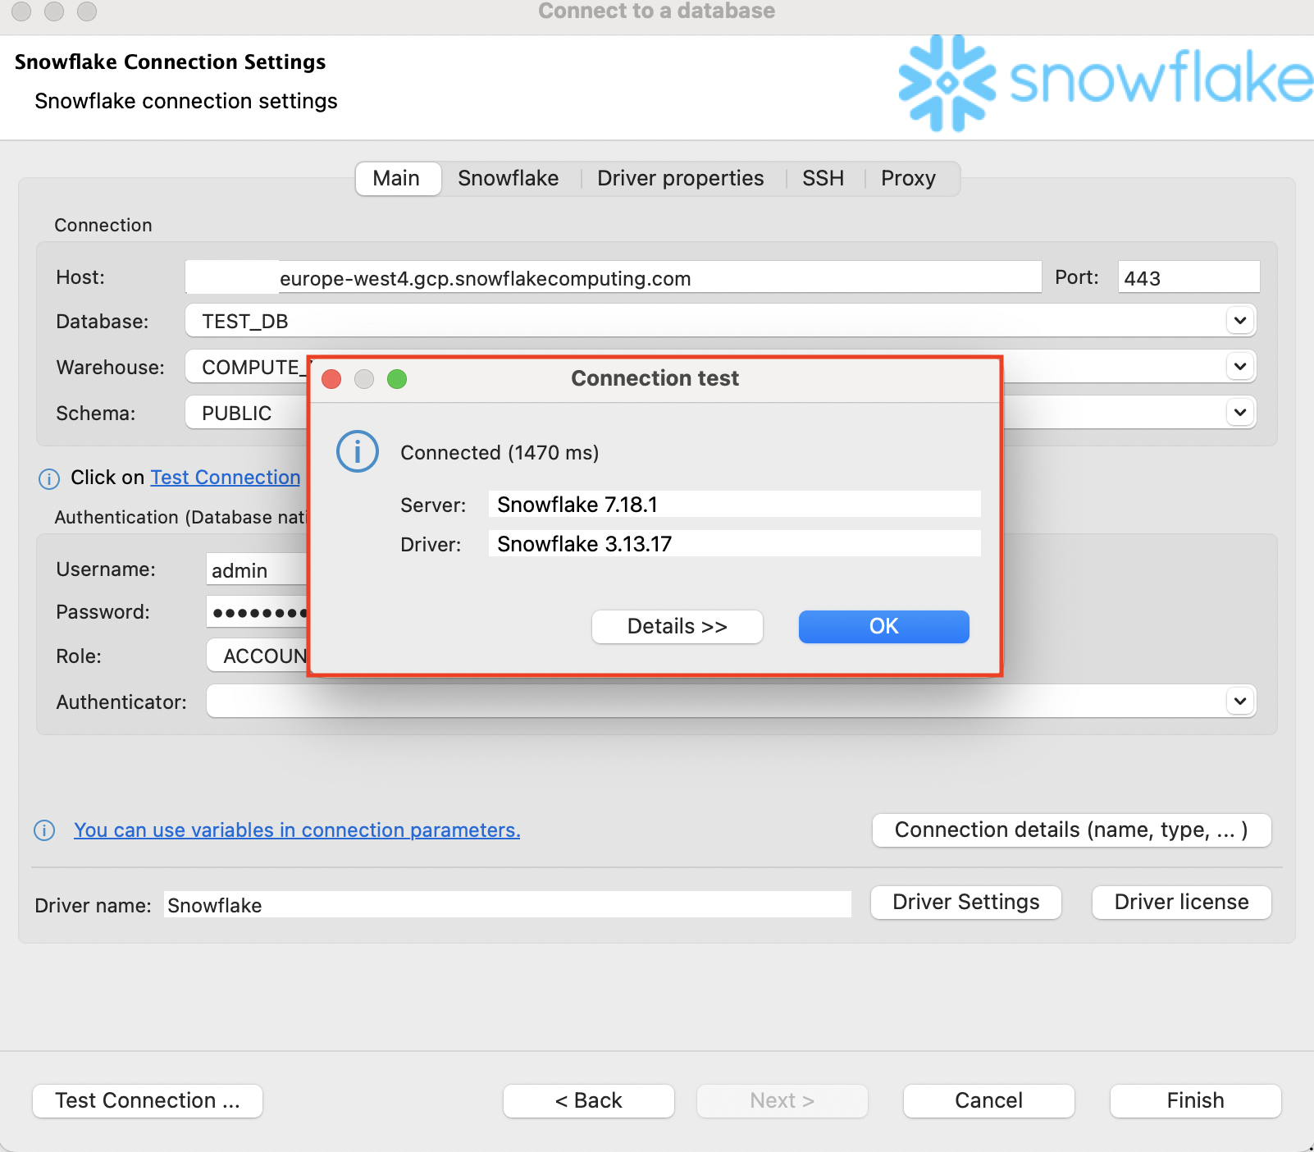
Task: Open the SSH tab
Action: pyautogui.click(x=823, y=178)
